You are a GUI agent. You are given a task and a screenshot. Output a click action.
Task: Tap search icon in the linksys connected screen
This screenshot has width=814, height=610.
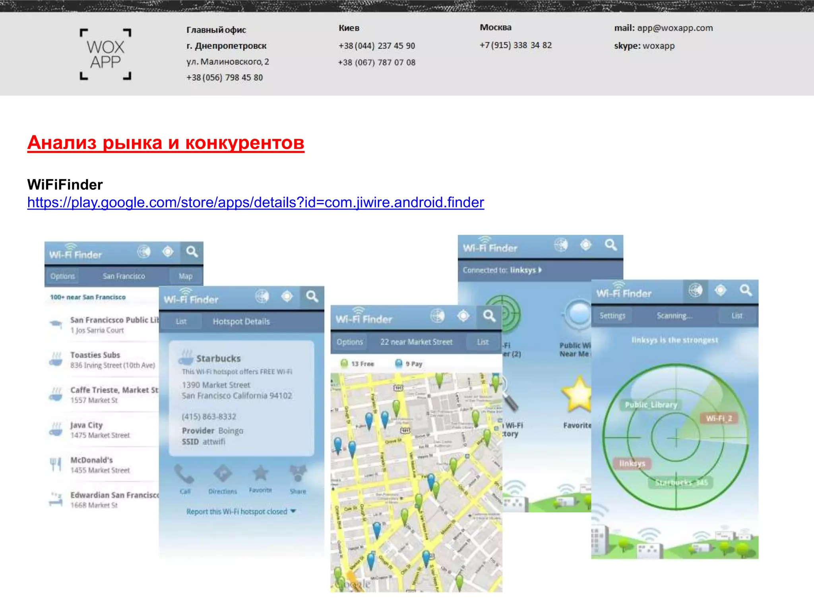coord(611,245)
